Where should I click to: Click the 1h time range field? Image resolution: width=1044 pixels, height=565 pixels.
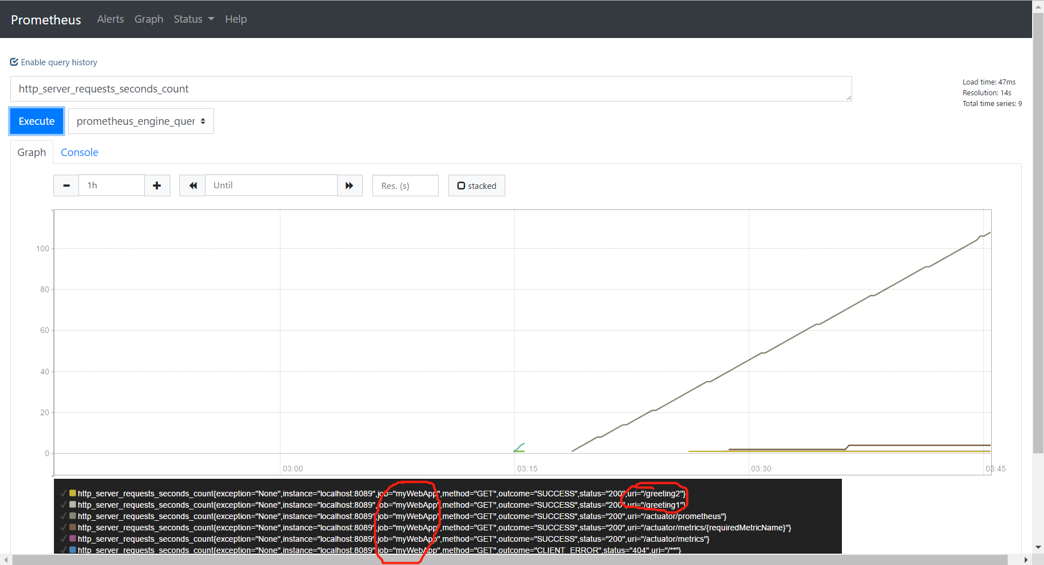click(x=111, y=185)
